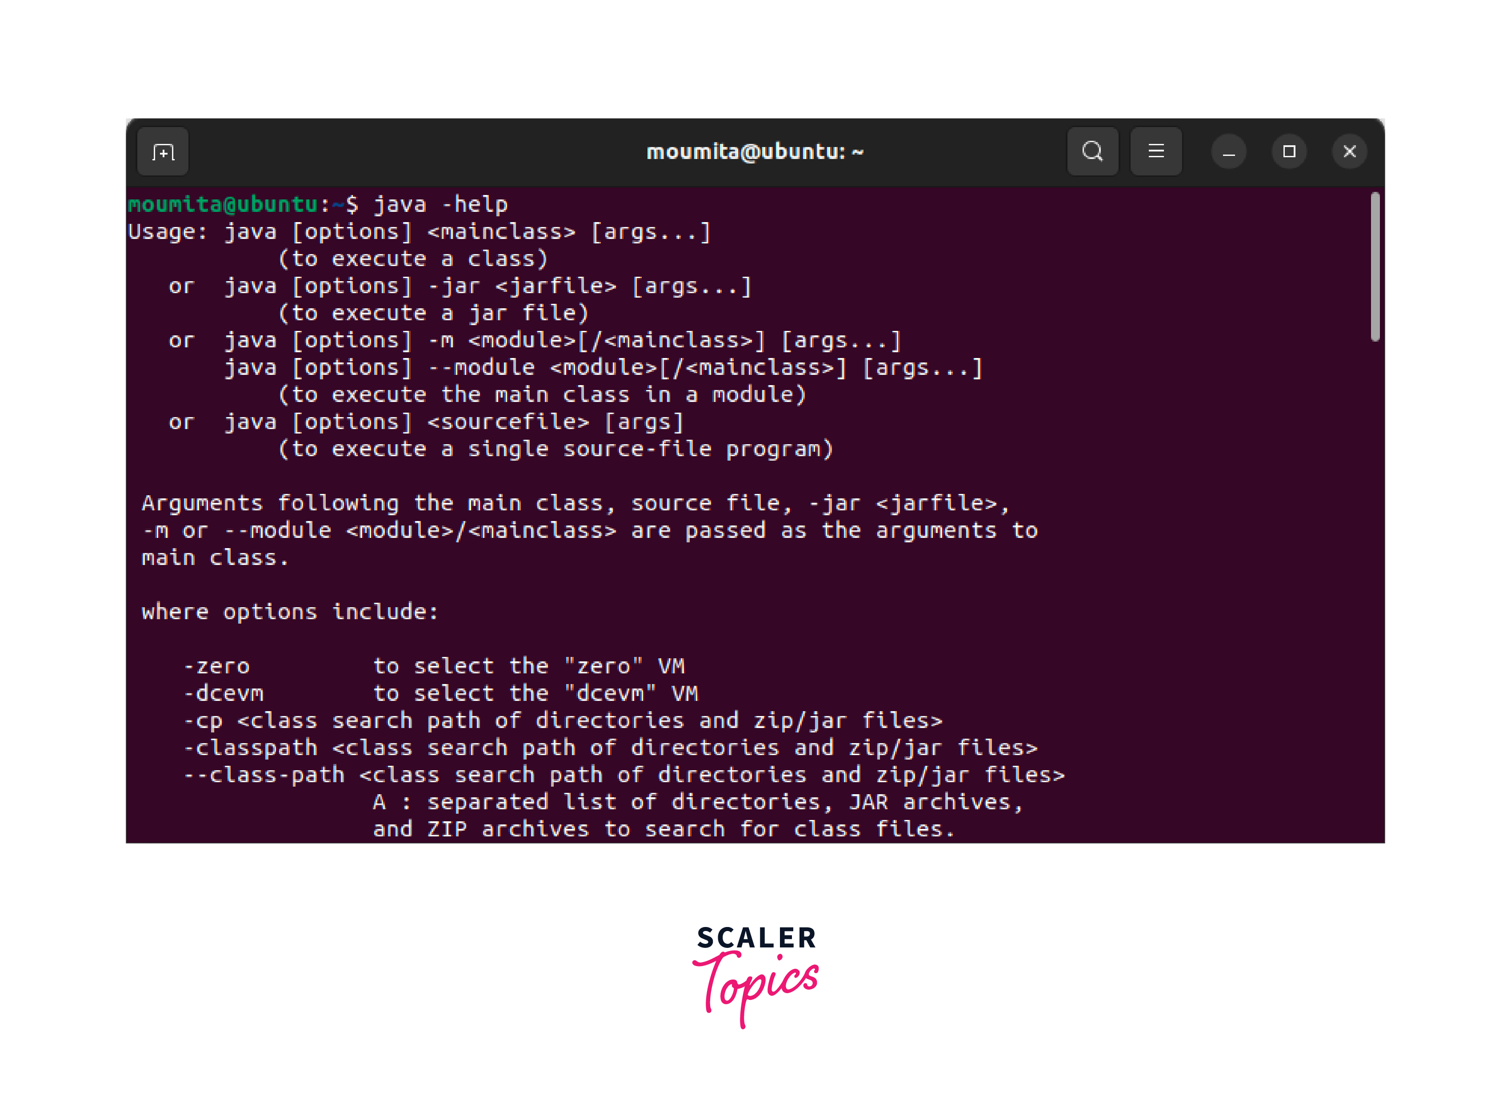Open a new terminal tab
1511x1114 pixels.
(x=163, y=152)
